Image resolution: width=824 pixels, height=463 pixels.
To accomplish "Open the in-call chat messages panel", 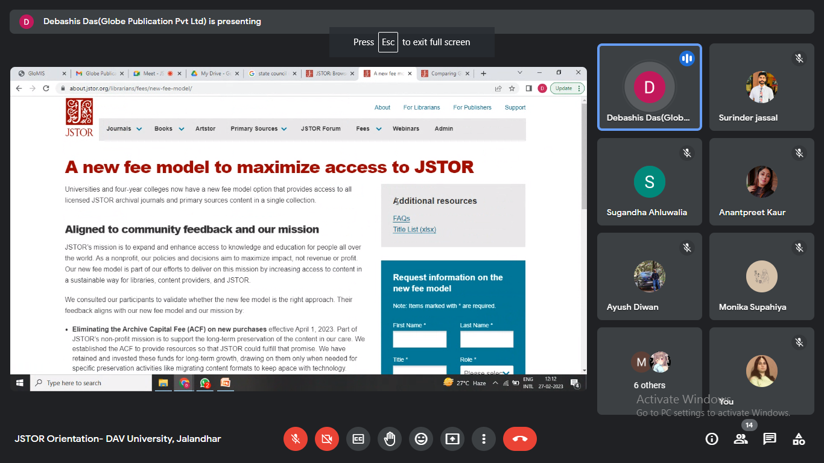I will pos(770,439).
